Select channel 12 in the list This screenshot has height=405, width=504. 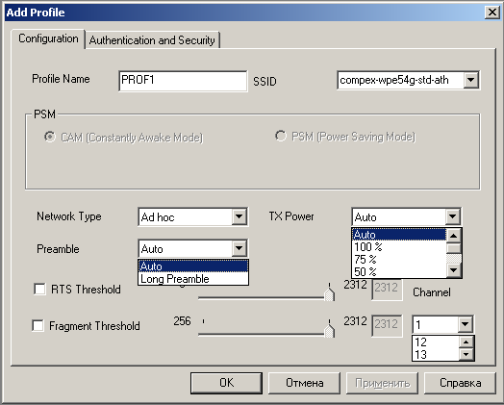(436, 342)
